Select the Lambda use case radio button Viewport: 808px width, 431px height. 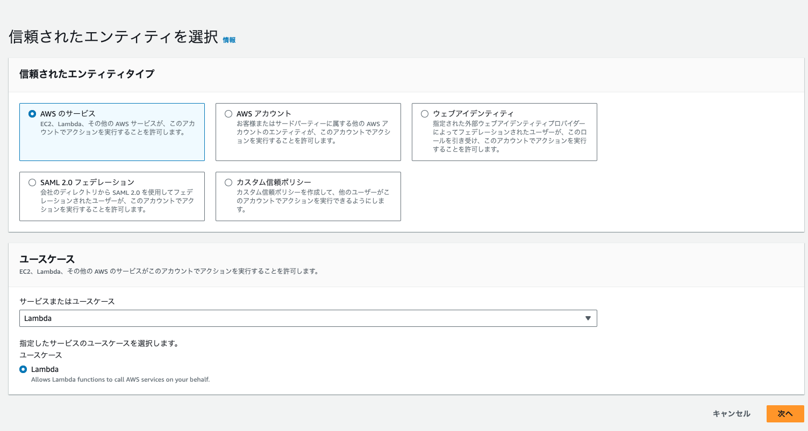[24, 369]
